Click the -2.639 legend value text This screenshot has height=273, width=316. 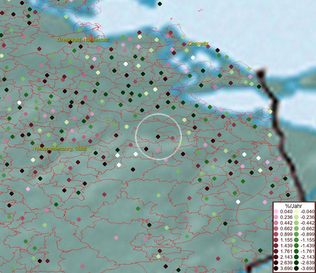pyautogui.click(x=307, y=263)
